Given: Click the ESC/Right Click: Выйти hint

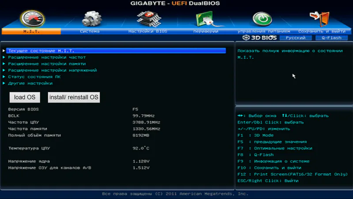Looking at the screenshot, I should [x=268, y=181].
